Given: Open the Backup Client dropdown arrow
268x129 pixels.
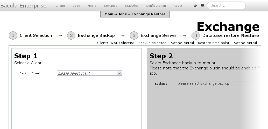Looking at the screenshot, I should [x=120, y=73].
